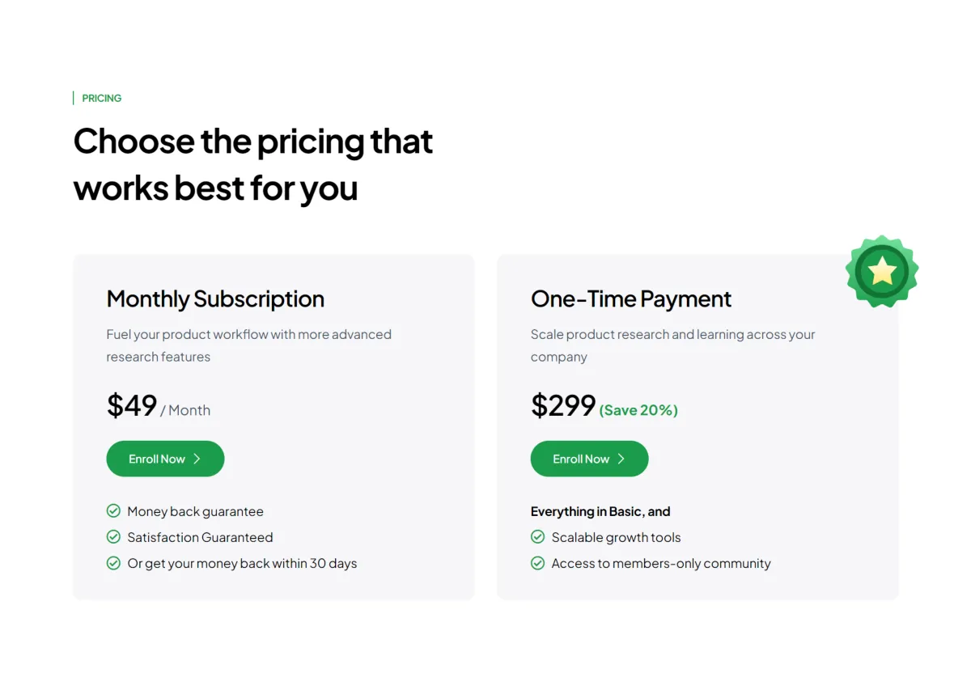Click the PRICING section label
Image resolution: width=971 pixels, height=690 pixels.
pyautogui.click(x=102, y=98)
